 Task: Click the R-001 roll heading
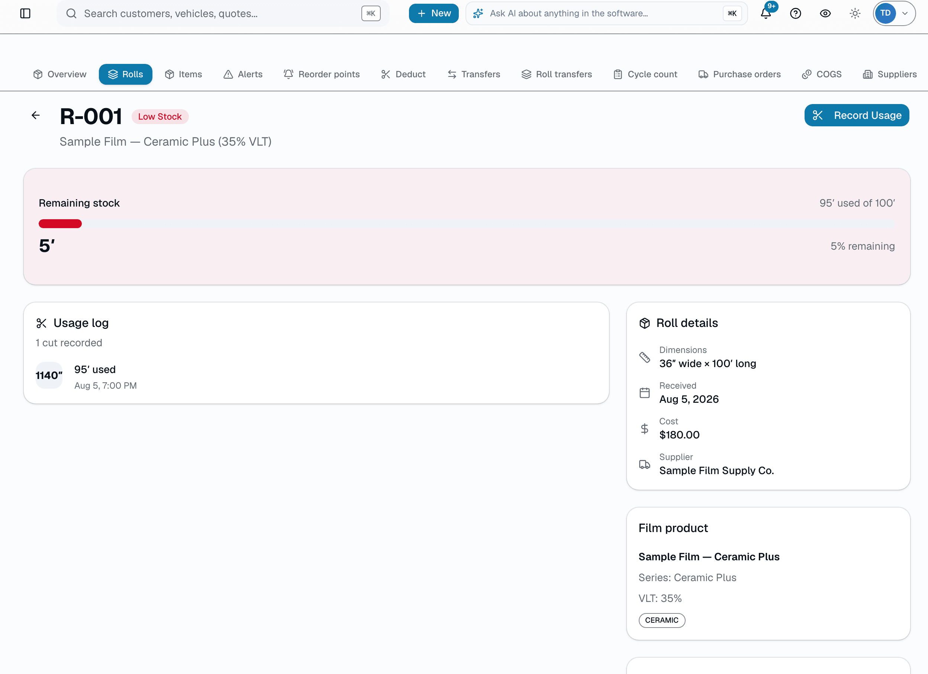(x=91, y=117)
